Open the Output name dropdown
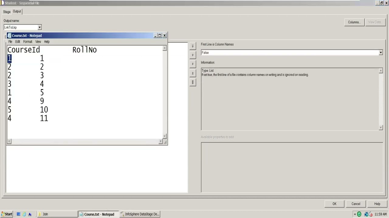389x218 pixels. click(40, 28)
